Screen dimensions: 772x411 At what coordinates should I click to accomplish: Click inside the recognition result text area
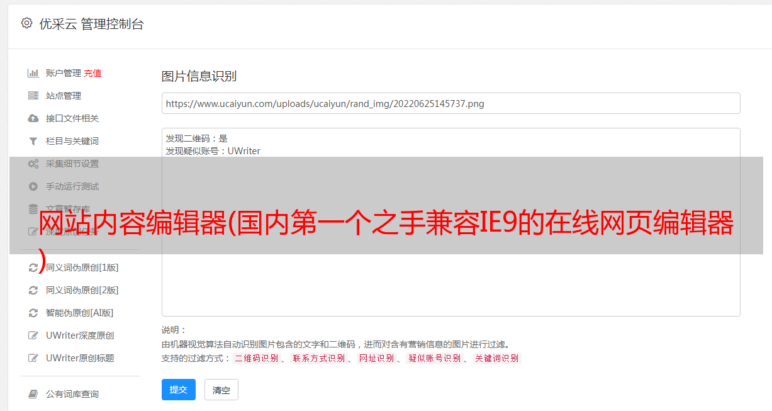click(450, 222)
